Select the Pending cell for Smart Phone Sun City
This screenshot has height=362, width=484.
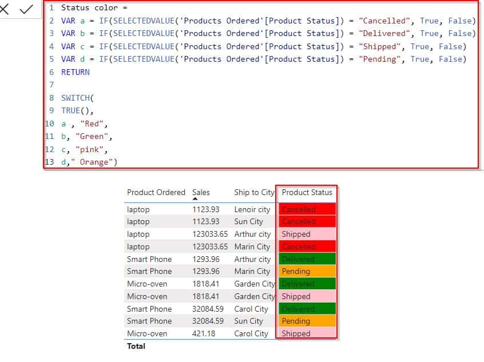pos(307,321)
